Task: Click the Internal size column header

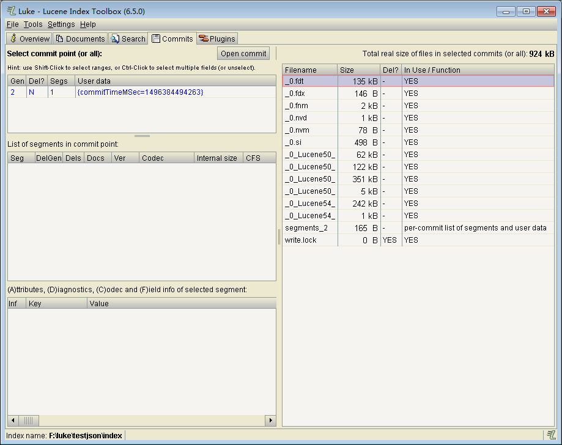Action: pos(218,158)
